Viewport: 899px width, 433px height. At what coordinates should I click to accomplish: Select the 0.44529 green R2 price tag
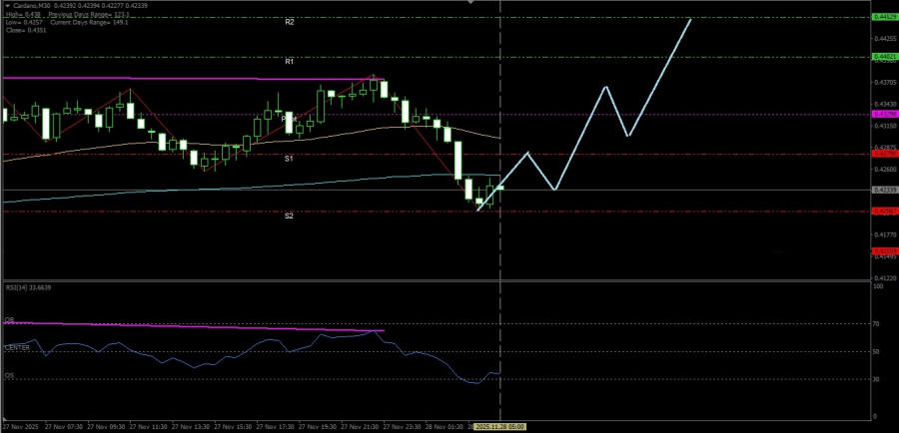coord(884,18)
